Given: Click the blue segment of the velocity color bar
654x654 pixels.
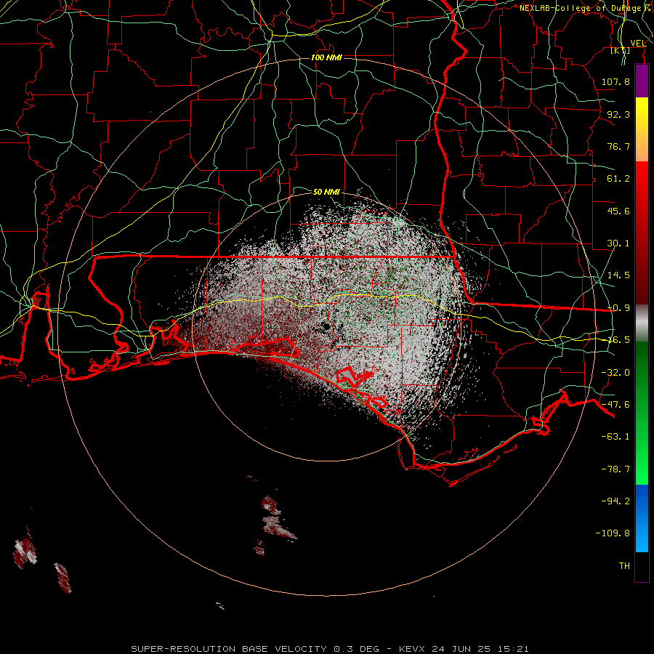Looking at the screenshot, I should point(642,518).
